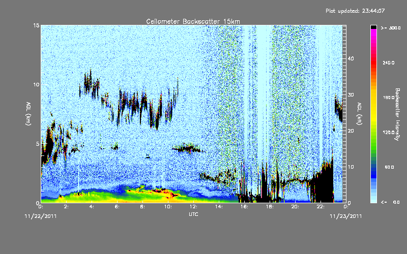Screen dimensions: 407x254
Task: Click the '2:' hour tick on the time axis
Action: click(67, 207)
